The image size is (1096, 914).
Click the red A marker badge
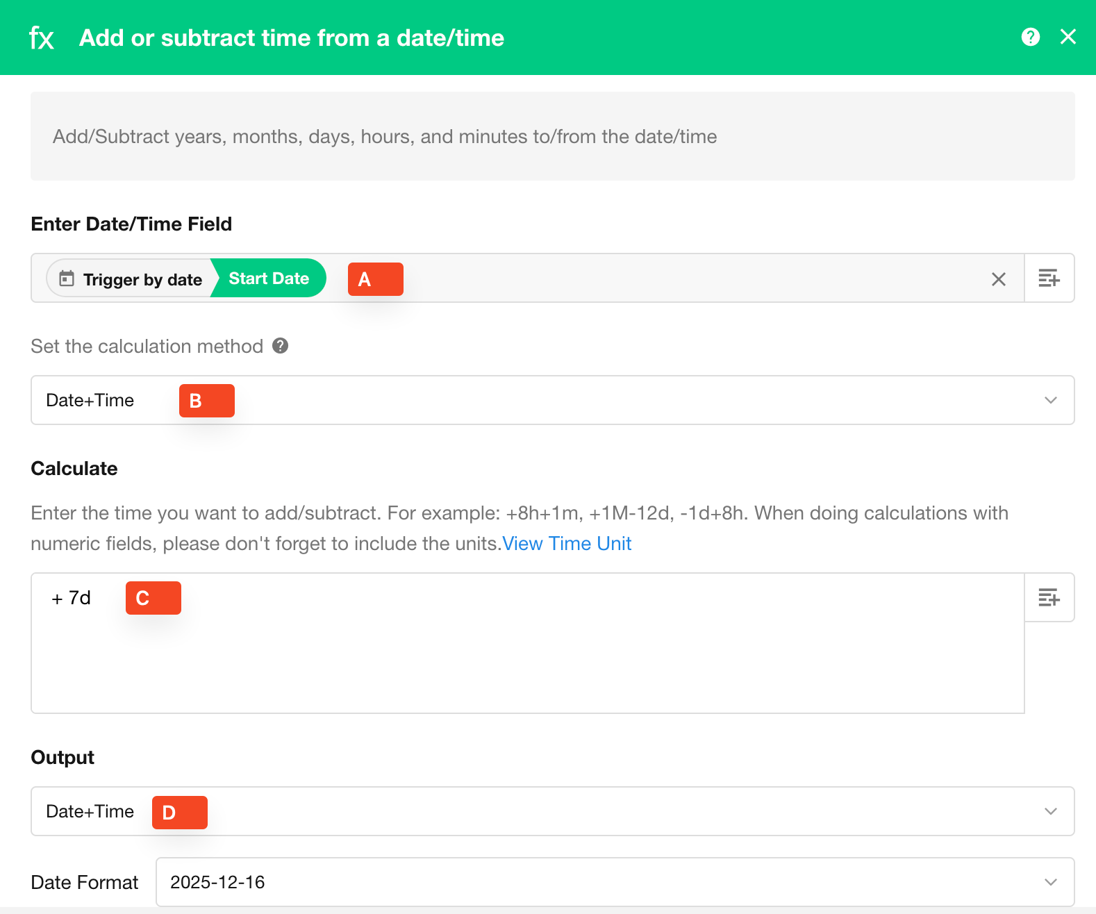375,279
